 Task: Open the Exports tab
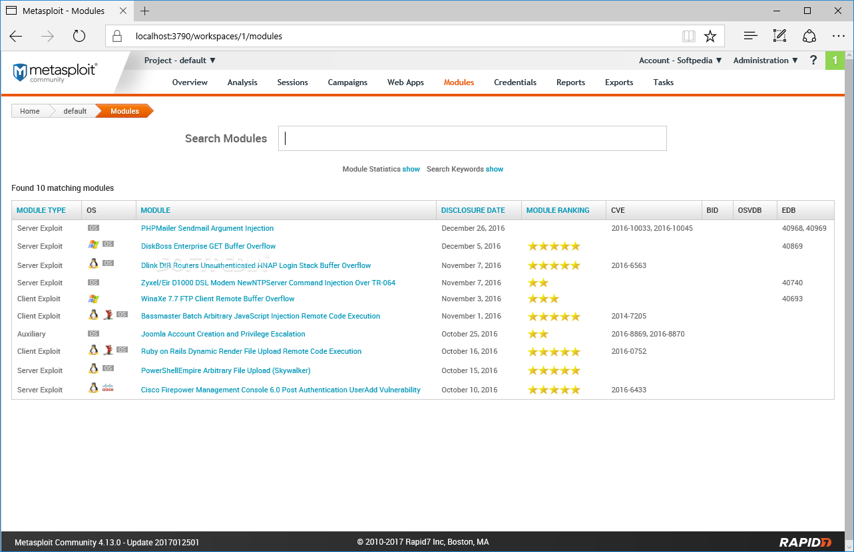coord(619,82)
